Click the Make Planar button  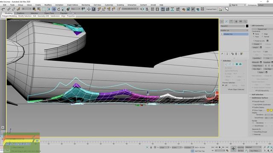(257, 66)
